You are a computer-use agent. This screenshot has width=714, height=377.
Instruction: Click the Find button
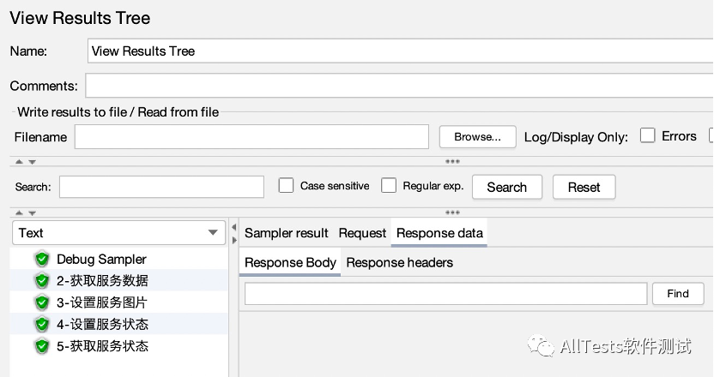pos(677,293)
